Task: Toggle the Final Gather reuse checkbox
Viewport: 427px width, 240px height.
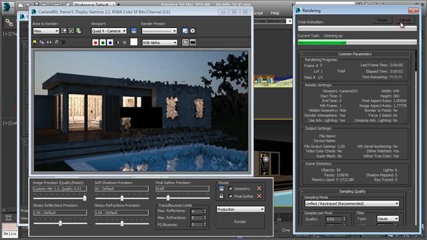Action: pyautogui.click(x=231, y=196)
